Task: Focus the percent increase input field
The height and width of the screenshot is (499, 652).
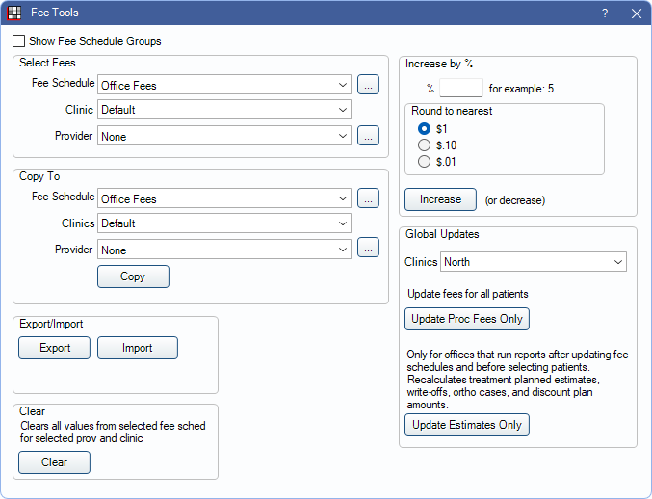Action: (461, 88)
